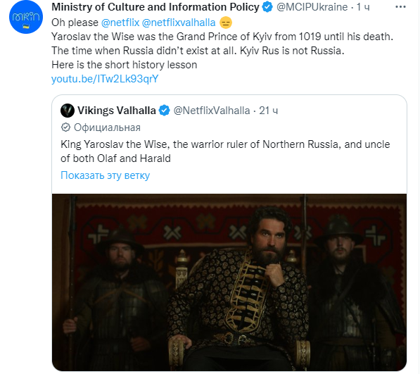Click the quoted tweet text about King Yaroslav
The image size is (420, 374).
click(x=225, y=151)
